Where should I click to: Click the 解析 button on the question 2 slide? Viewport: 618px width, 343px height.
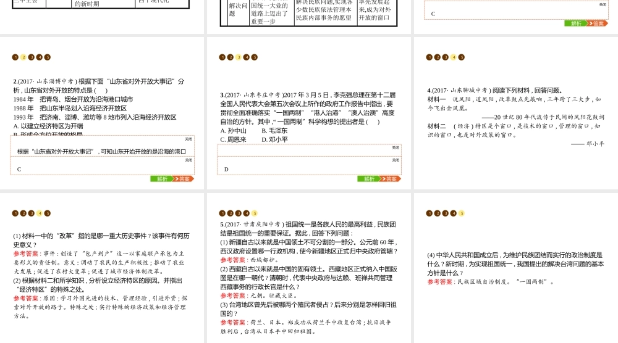[161, 179]
